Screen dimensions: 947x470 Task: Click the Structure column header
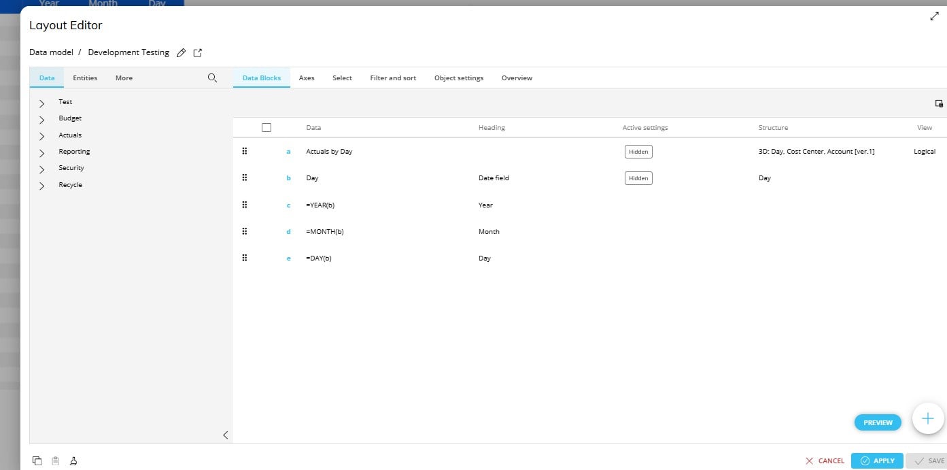click(773, 128)
